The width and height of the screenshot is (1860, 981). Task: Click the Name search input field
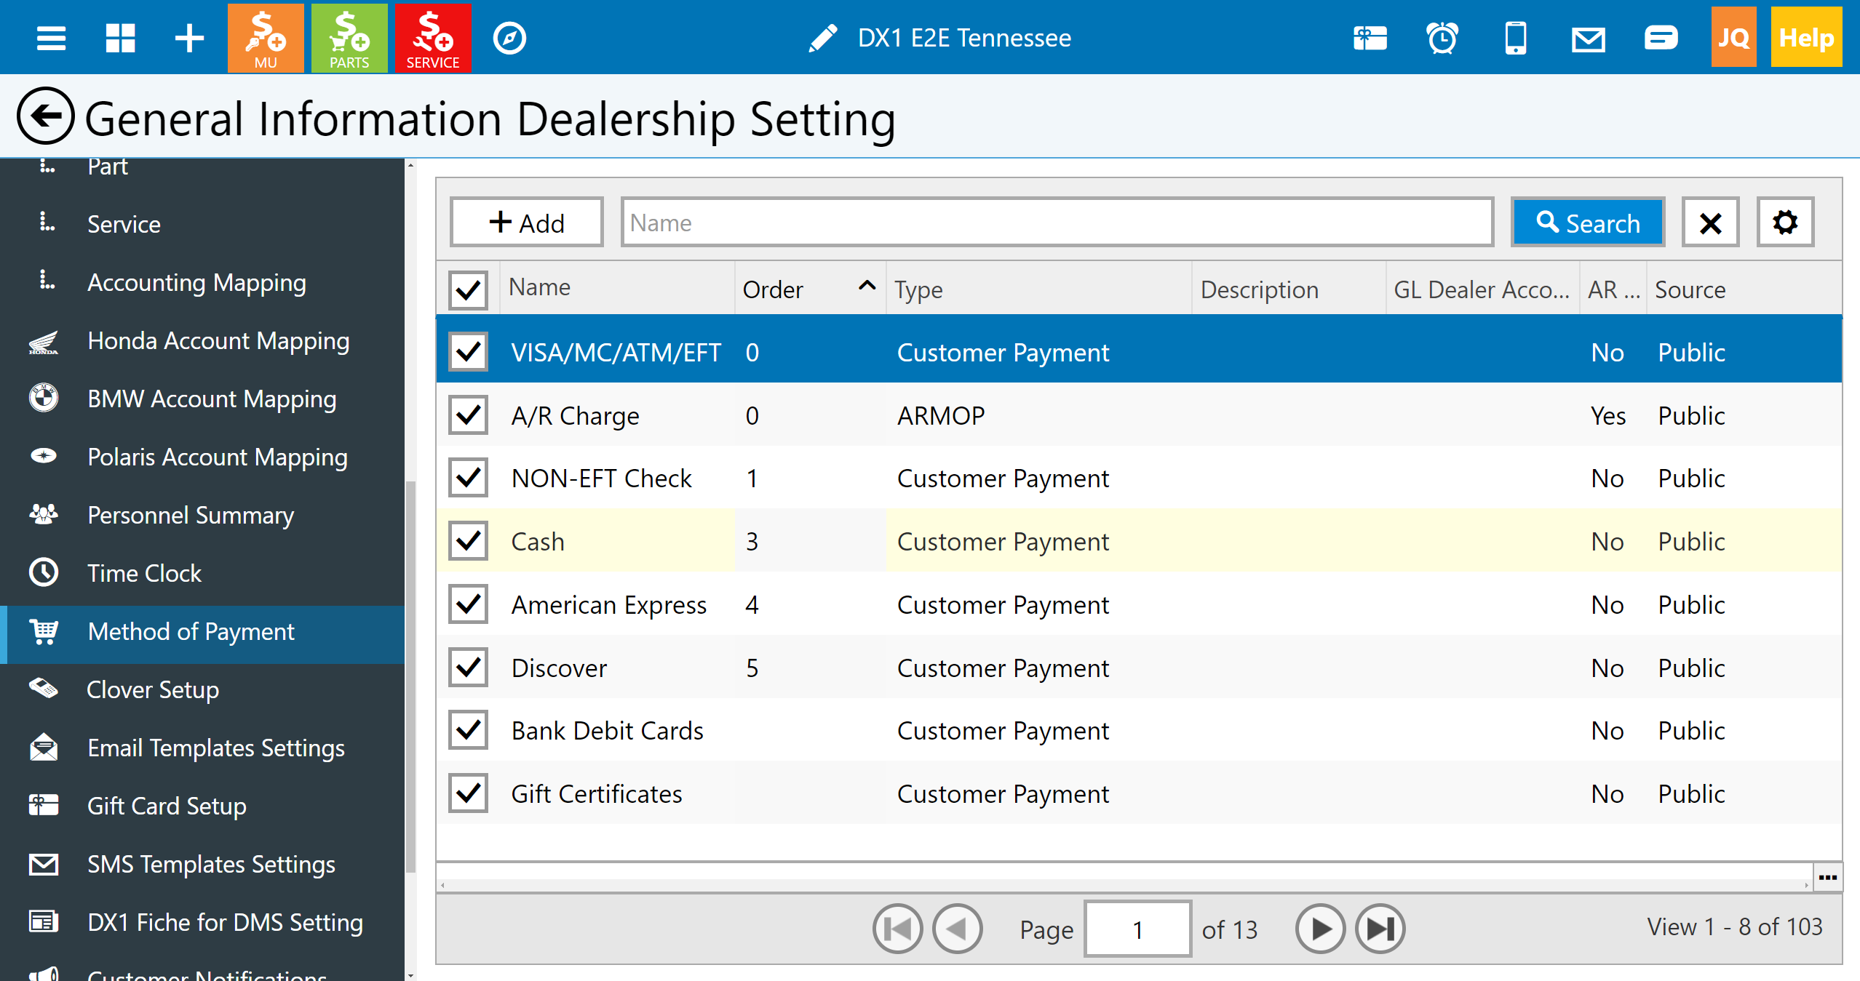tap(1057, 223)
